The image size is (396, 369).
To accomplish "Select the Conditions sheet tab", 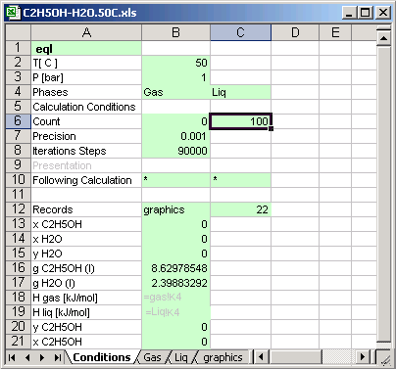I will pyautogui.click(x=102, y=357).
